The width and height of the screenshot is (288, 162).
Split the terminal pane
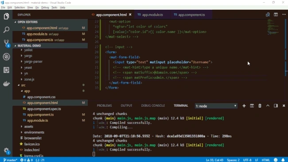point(252,106)
